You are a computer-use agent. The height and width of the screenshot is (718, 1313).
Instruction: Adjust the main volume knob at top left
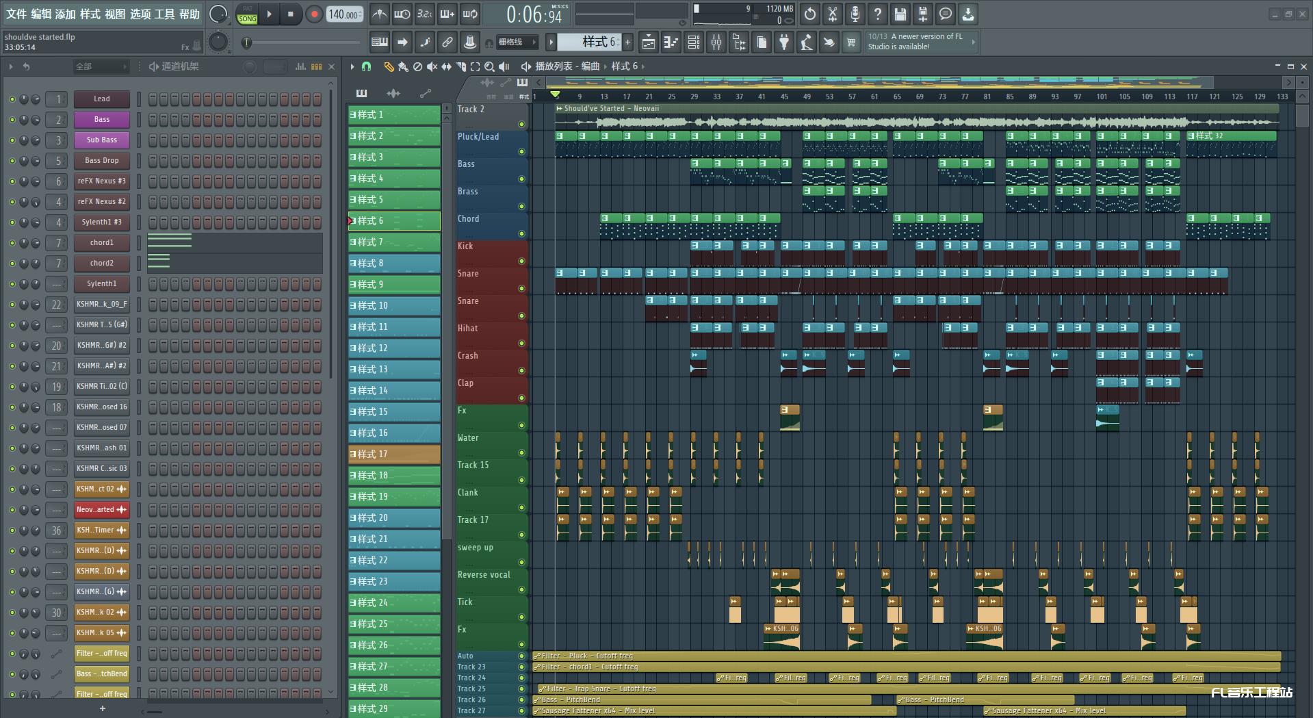(218, 14)
